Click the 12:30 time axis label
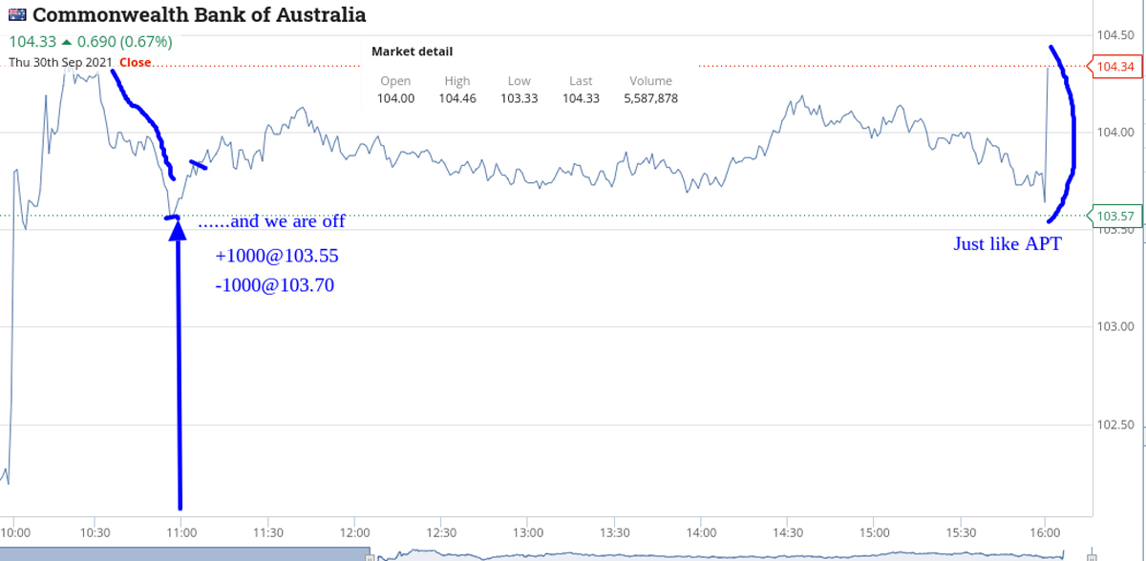 coord(441,531)
